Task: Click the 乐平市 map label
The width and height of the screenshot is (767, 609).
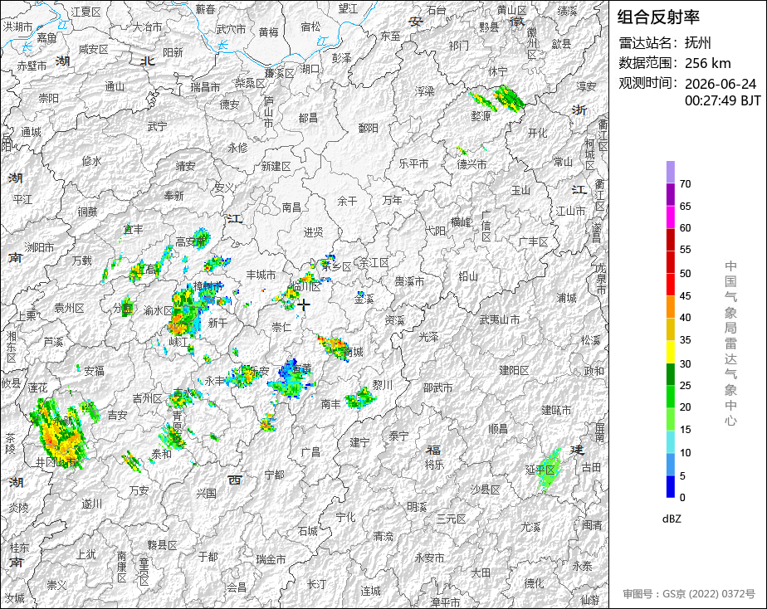Action: click(414, 163)
